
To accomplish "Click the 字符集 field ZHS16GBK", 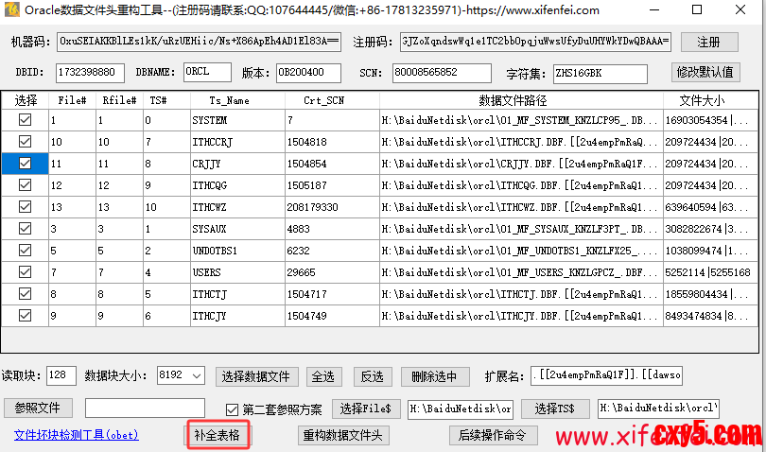I will [600, 74].
